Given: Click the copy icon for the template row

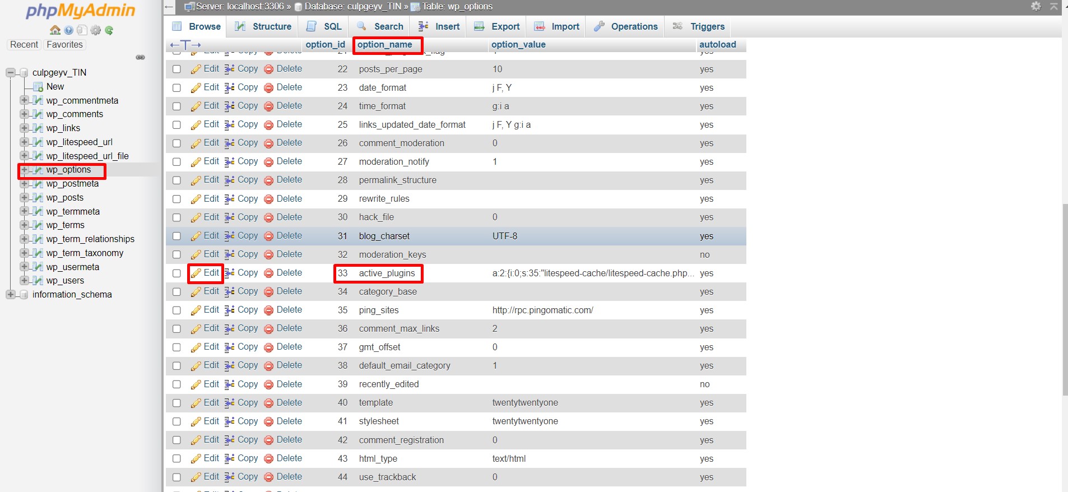Looking at the screenshot, I should [229, 403].
